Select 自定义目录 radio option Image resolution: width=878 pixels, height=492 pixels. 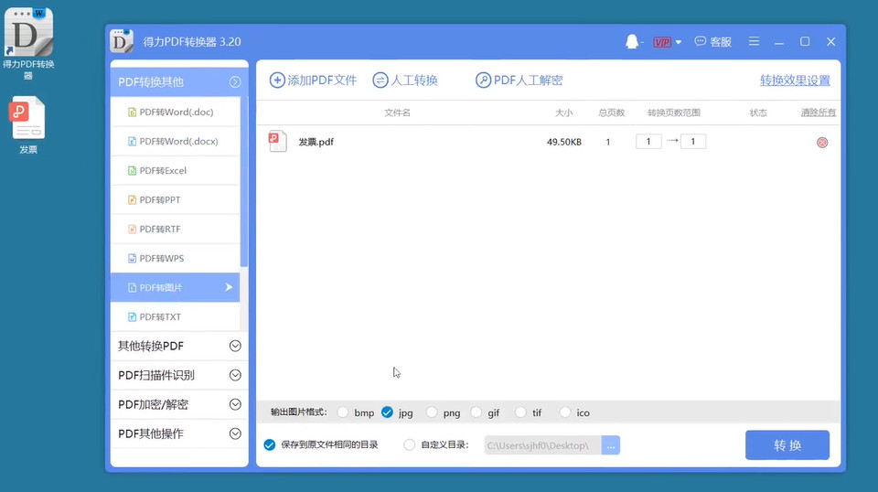tap(410, 445)
